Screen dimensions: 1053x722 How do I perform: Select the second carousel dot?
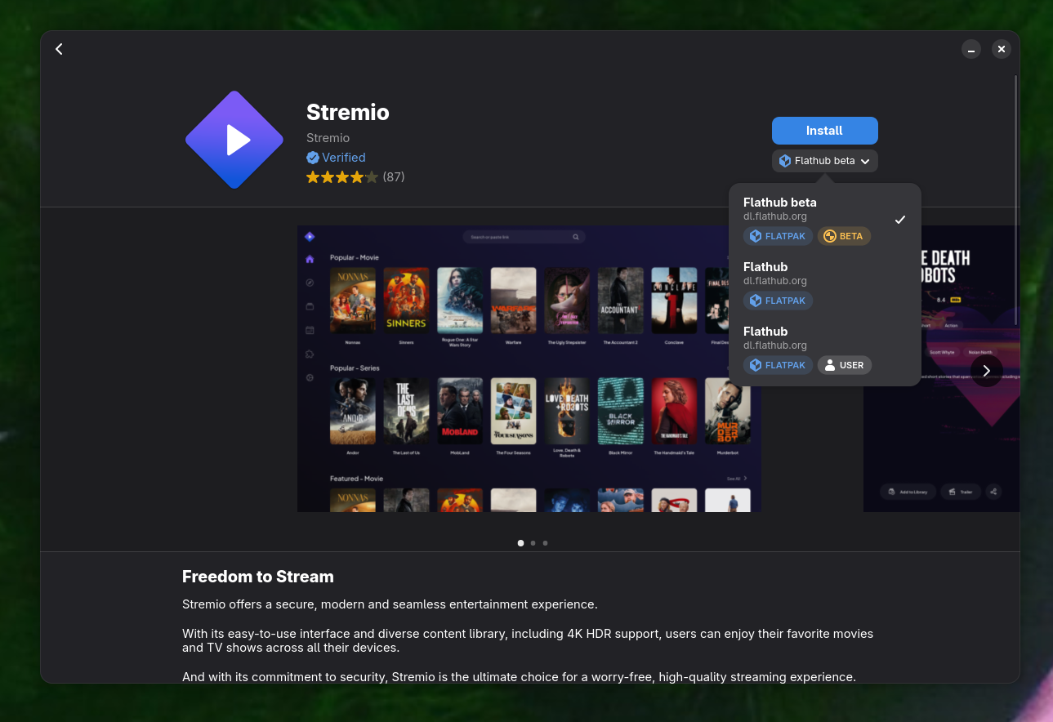(x=533, y=543)
